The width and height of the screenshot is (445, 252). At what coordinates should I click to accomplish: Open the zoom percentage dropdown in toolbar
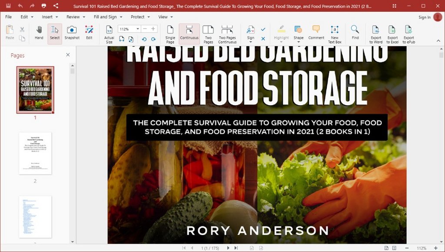138,29
